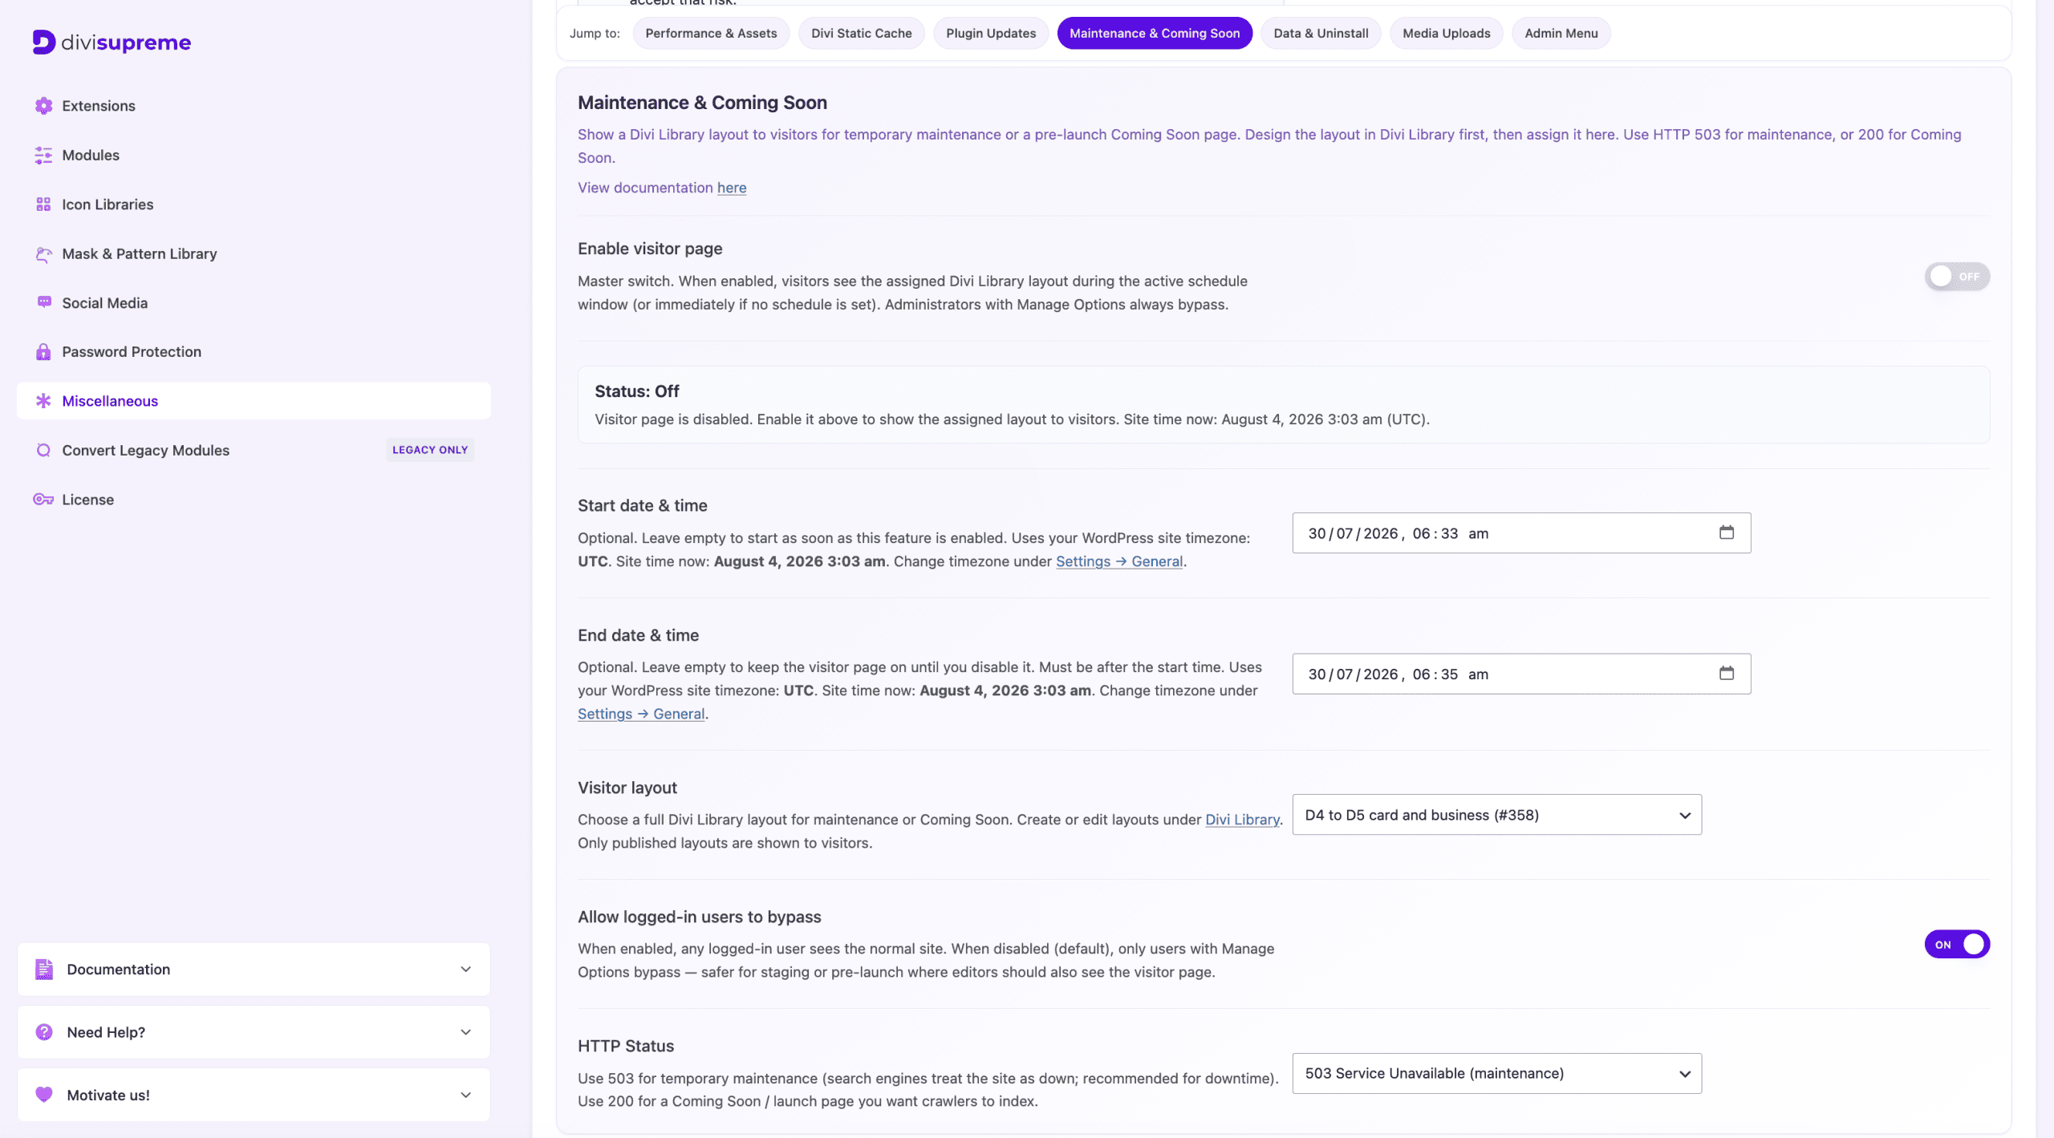
Task: Jump to Data & Uninstall section
Action: (1321, 33)
